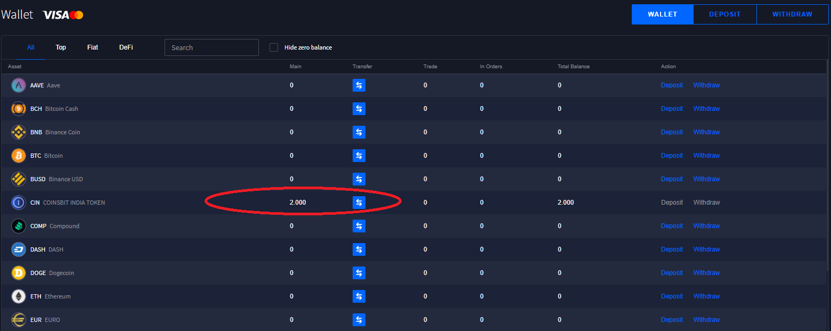Click the transfer icon in the BCH row
Image resolution: width=831 pixels, height=331 pixels.
359,109
